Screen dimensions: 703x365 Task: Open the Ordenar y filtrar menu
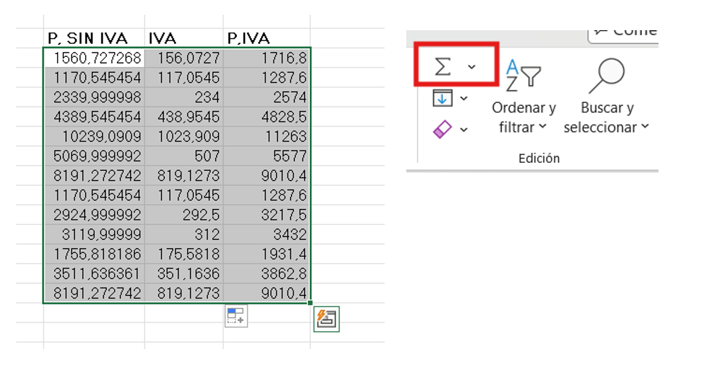click(x=523, y=117)
